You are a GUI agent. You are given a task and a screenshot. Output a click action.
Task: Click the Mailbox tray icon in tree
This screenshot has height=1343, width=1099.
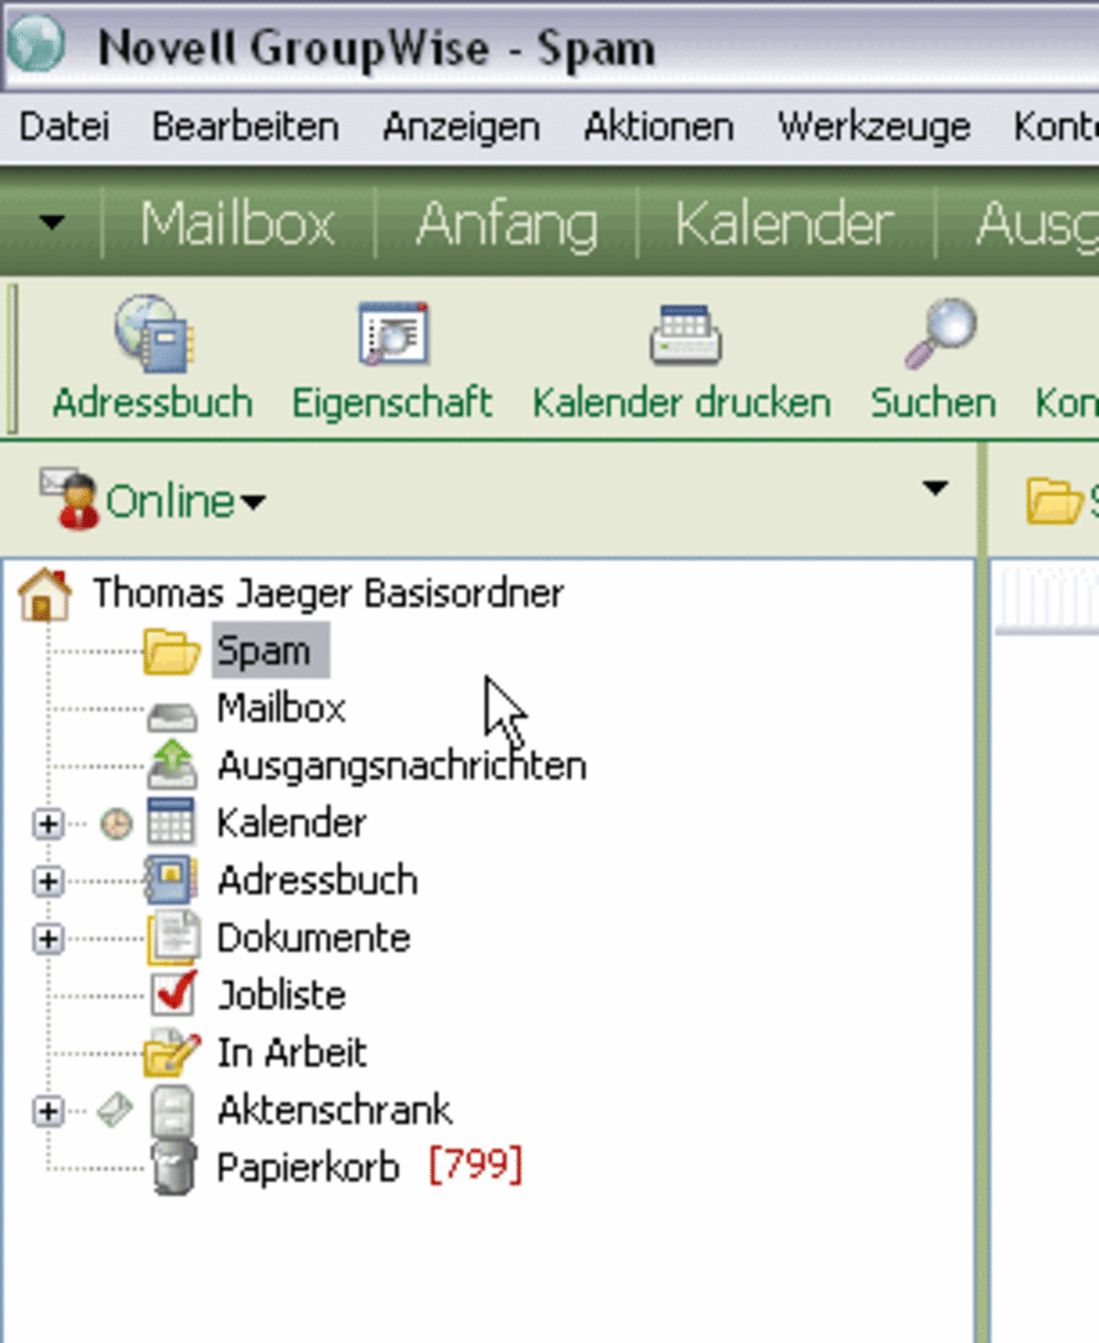172,715
